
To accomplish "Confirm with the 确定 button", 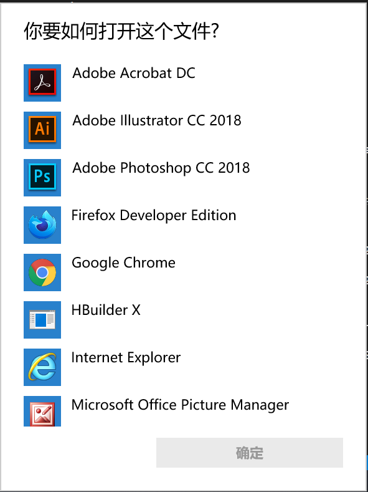I will click(x=250, y=453).
